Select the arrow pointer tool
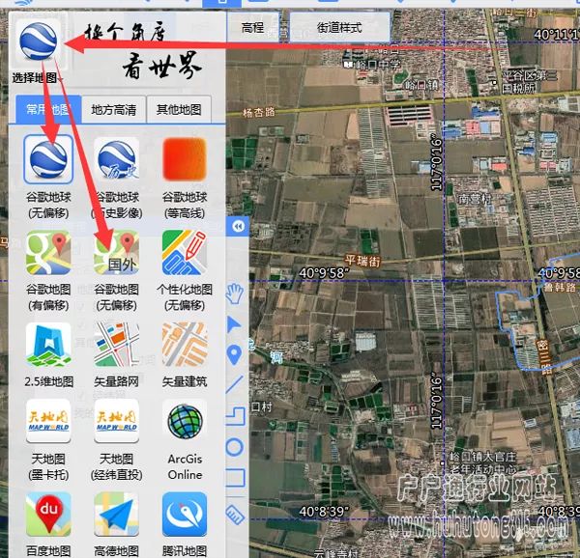580x558 pixels. (x=234, y=324)
